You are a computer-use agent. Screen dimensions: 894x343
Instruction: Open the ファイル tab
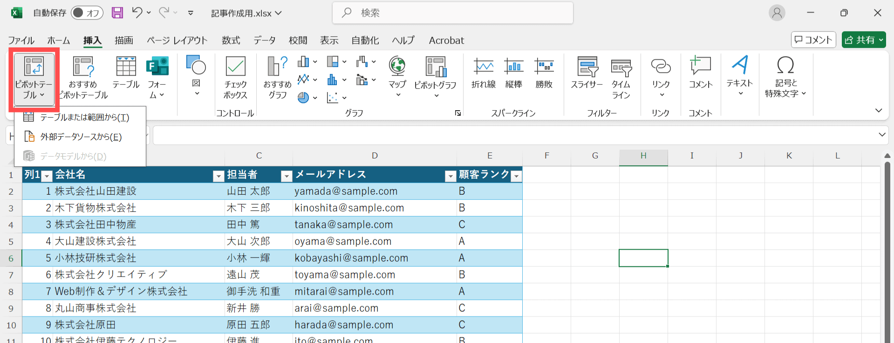(21, 40)
